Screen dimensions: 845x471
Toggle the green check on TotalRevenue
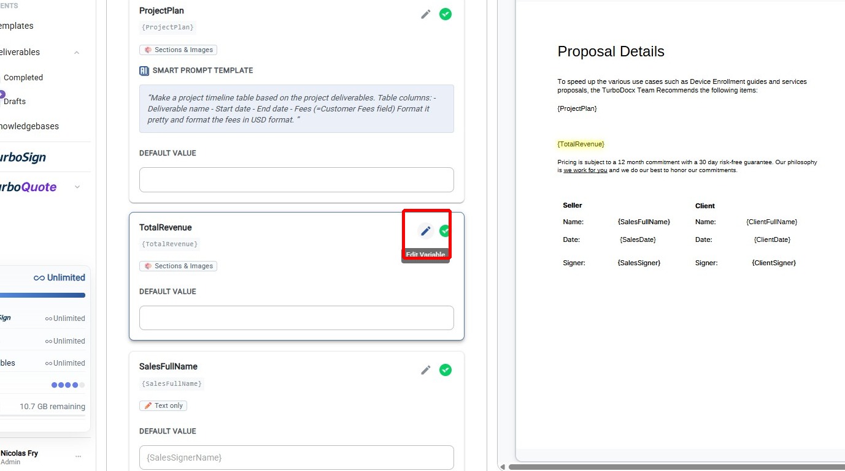point(446,231)
